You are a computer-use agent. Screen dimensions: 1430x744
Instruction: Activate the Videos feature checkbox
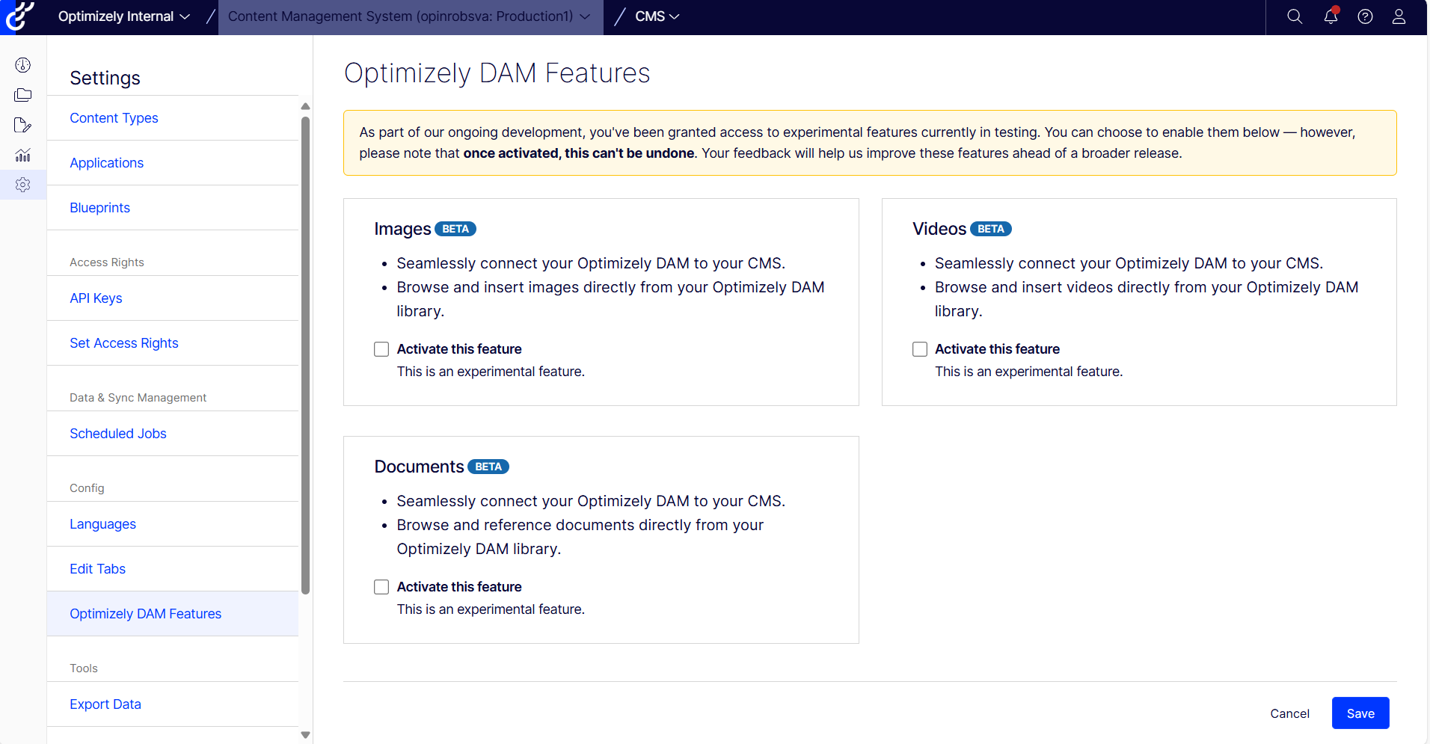tap(920, 349)
